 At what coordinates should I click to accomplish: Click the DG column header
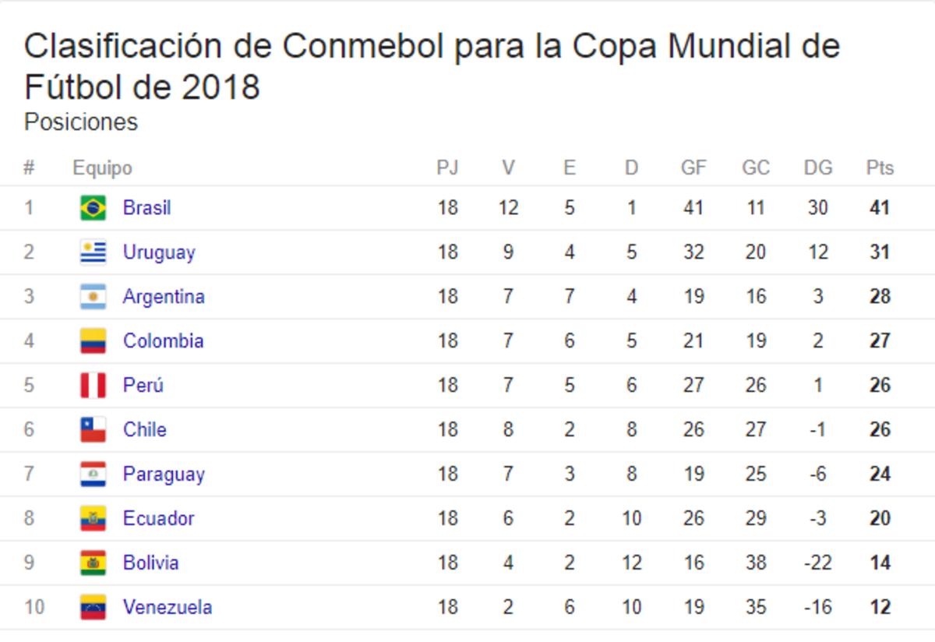coord(818,168)
